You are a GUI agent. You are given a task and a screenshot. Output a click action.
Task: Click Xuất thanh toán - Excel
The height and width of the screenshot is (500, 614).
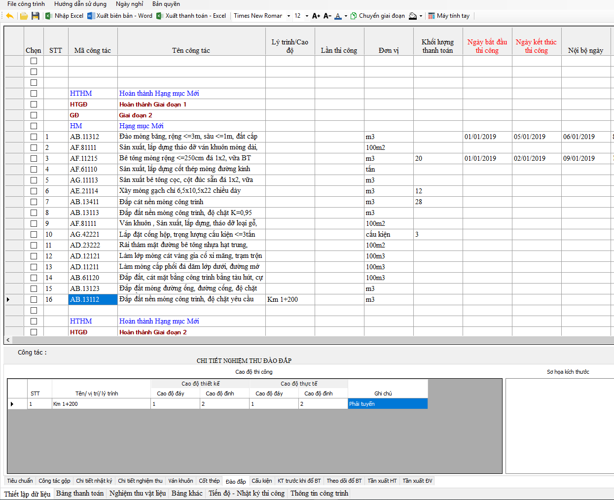point(191,16)
